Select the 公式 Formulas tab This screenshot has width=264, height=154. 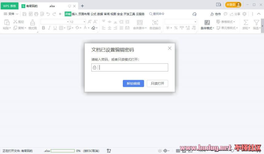point(93,14)
